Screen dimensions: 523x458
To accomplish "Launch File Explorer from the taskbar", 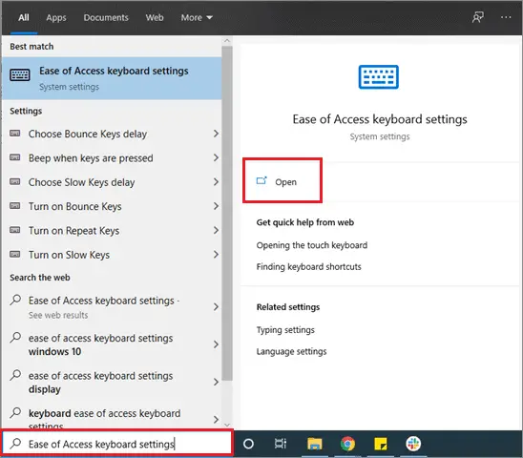I will pyautogui.click(x=314, y=444).
